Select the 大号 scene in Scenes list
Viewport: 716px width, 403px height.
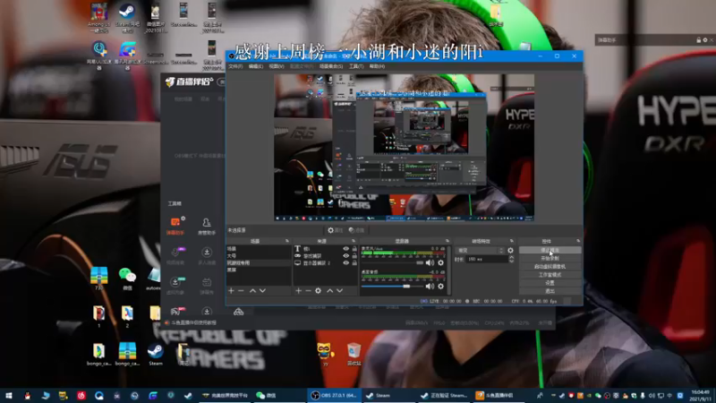click(x=259, y=256)
